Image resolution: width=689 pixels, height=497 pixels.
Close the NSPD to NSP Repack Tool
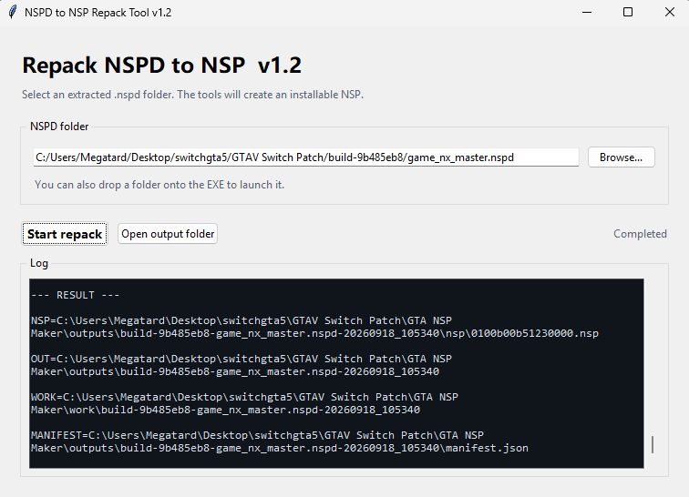coord(669,13)
